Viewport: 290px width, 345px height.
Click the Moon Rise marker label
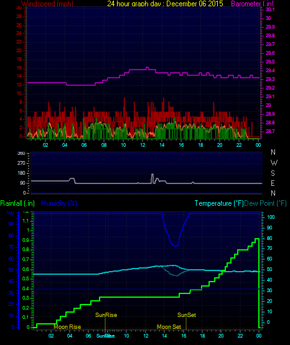pyautogui.click(x=67, y=327)
